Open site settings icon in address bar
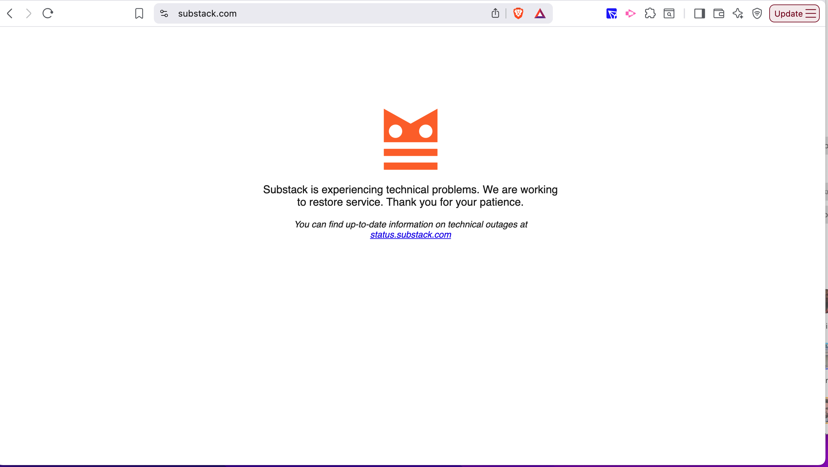Viewport: 828px width, 467px height. (x=164, y=13)
